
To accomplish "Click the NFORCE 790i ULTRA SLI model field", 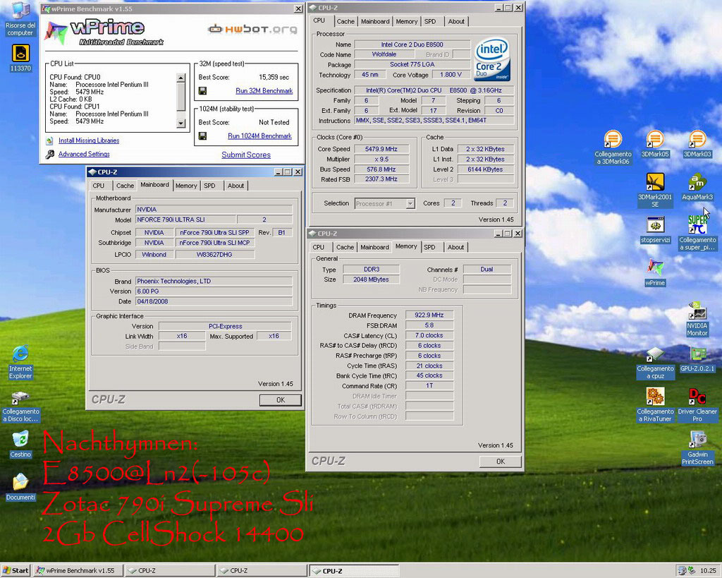I will click(x=185, y=219).
